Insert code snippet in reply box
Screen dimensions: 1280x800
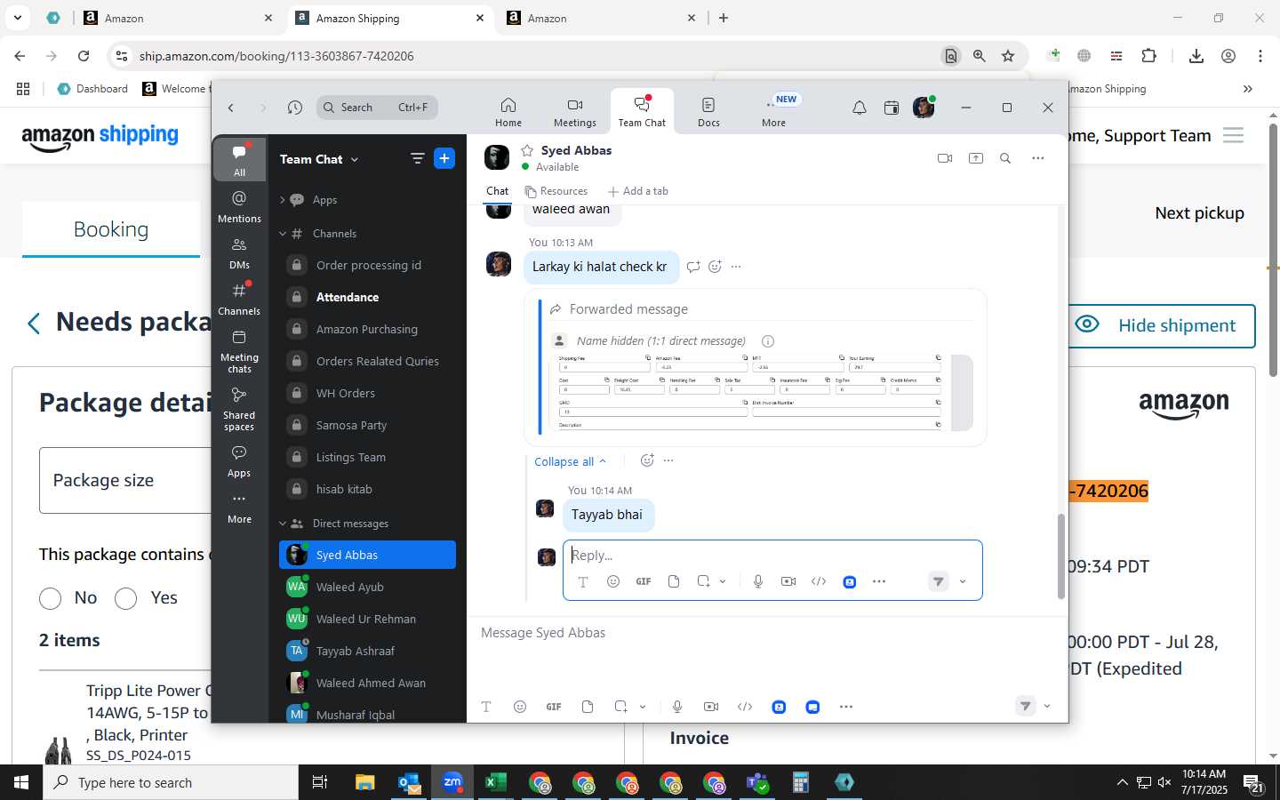[x=819, y=581]
